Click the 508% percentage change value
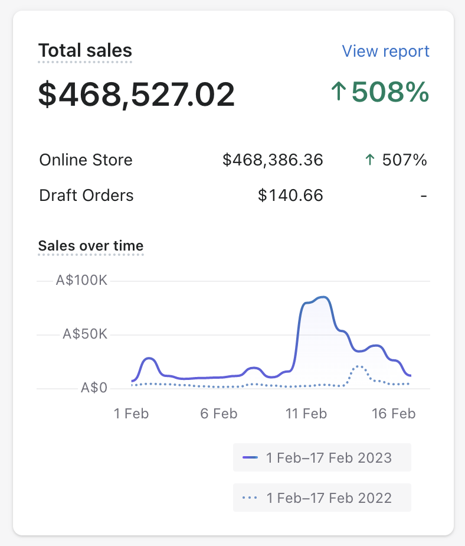This screenshot has height=546, width=465. 390,92
